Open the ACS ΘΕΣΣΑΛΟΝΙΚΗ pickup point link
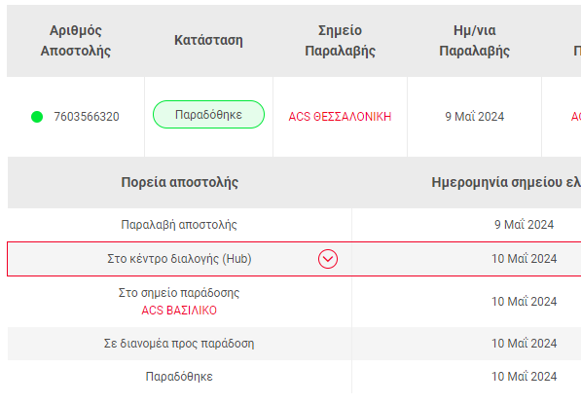This screenshot has width=581, height=404. click(340, 117)
